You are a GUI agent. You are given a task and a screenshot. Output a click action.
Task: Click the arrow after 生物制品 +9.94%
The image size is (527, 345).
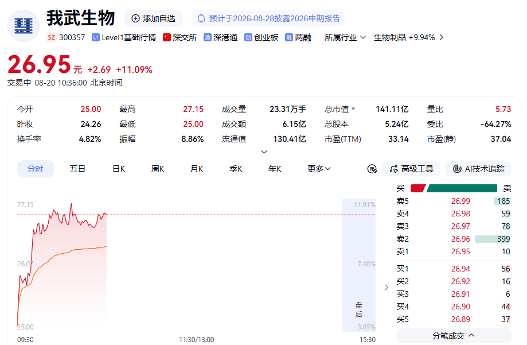442,37
